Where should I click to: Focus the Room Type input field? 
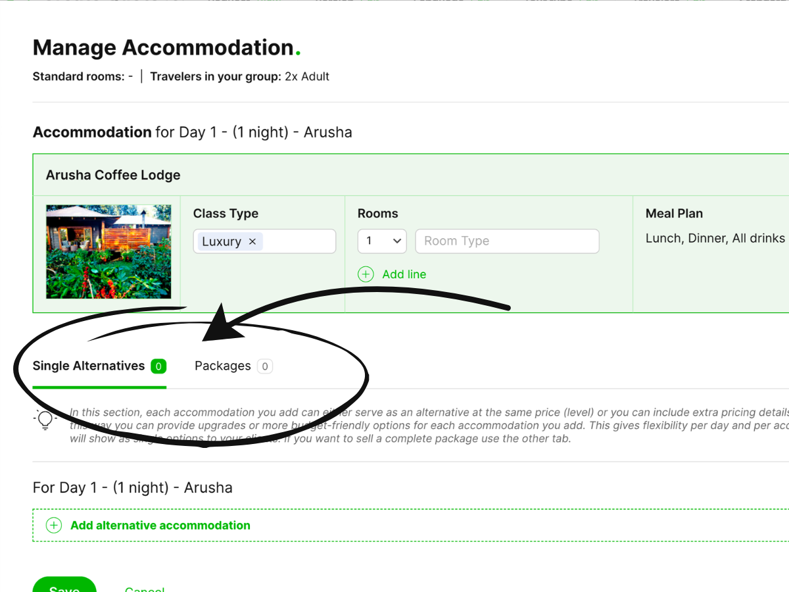pos(507,241)
